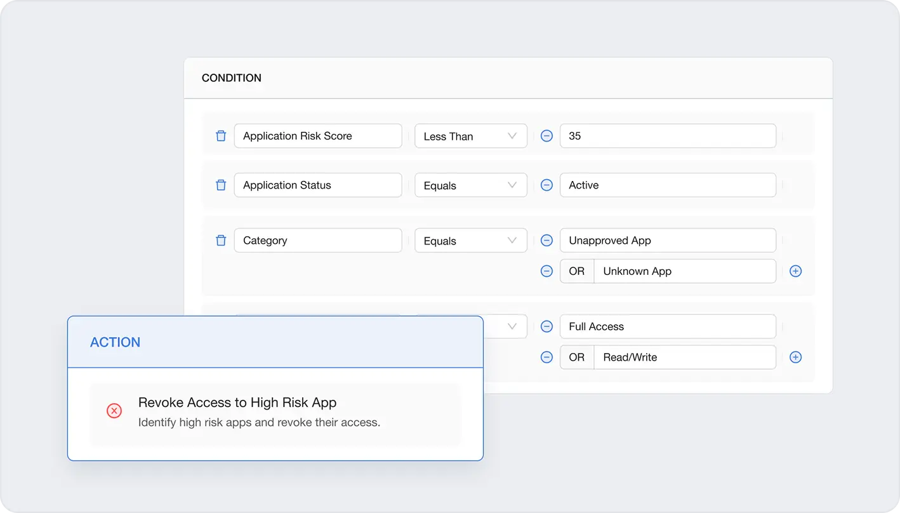
Task: Edit the Active value field
Action: 668,185
